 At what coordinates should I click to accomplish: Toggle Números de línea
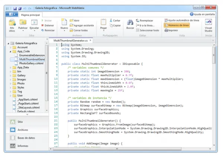pyautogui.click(x=177, y=25)
